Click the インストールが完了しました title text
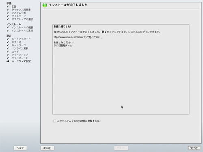Viewport: 203px width, 152px height. 68,5
